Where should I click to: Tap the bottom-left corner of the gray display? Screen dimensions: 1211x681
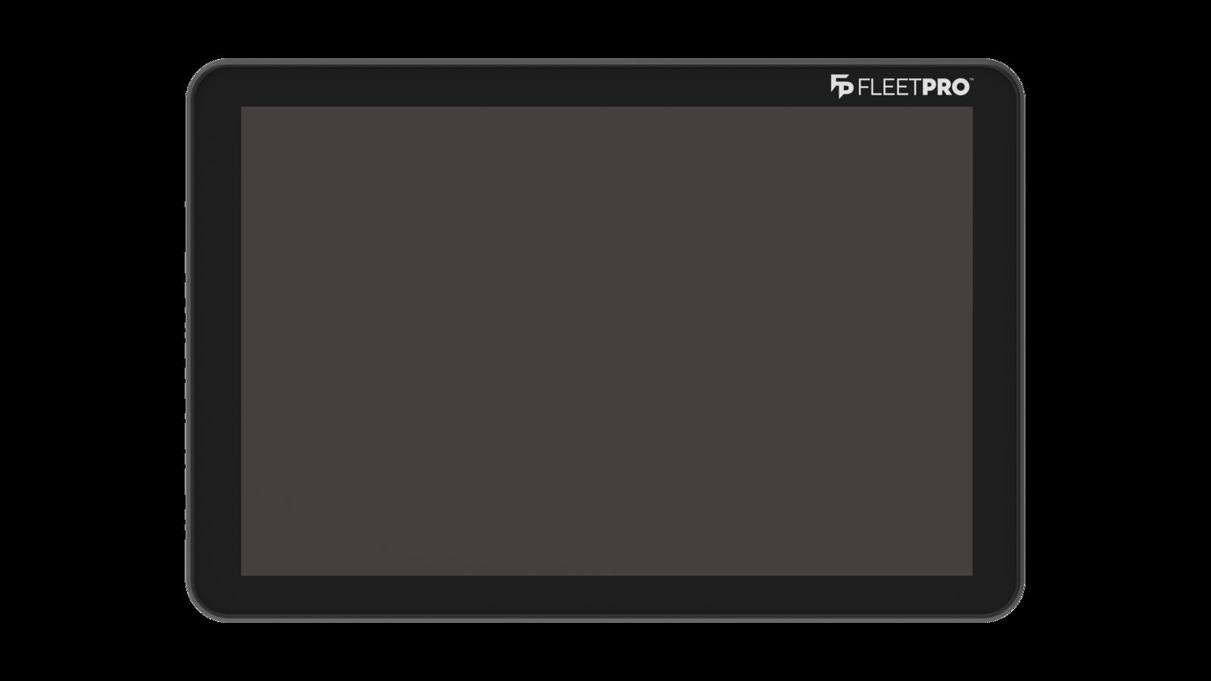point(244,574)
